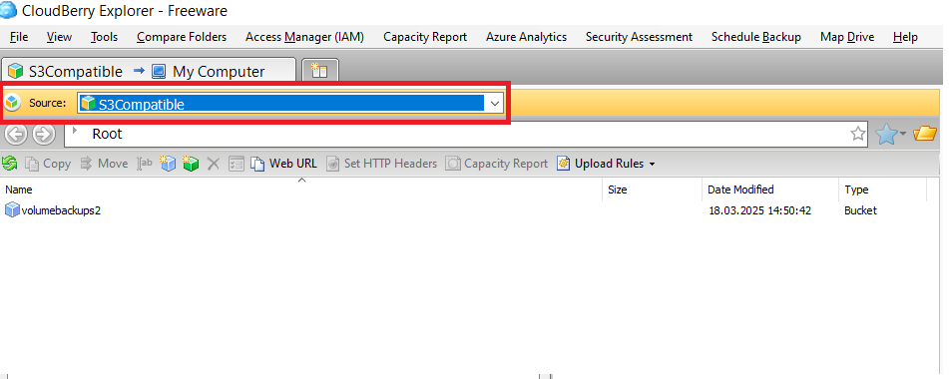Open the Map Drive menu

[x=847, y=37]
